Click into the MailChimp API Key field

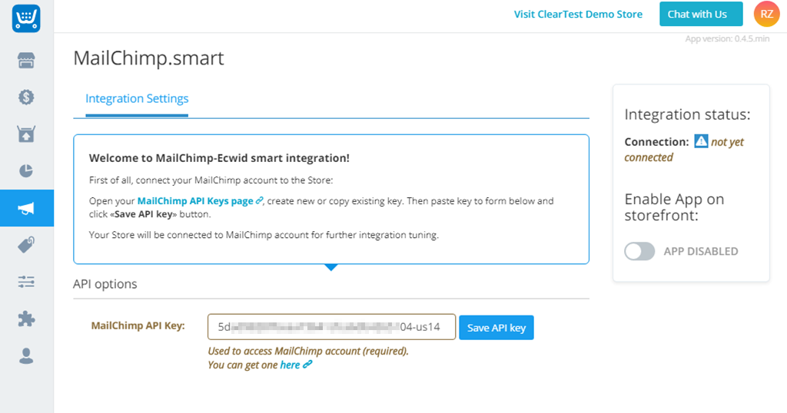click(331, 327)
